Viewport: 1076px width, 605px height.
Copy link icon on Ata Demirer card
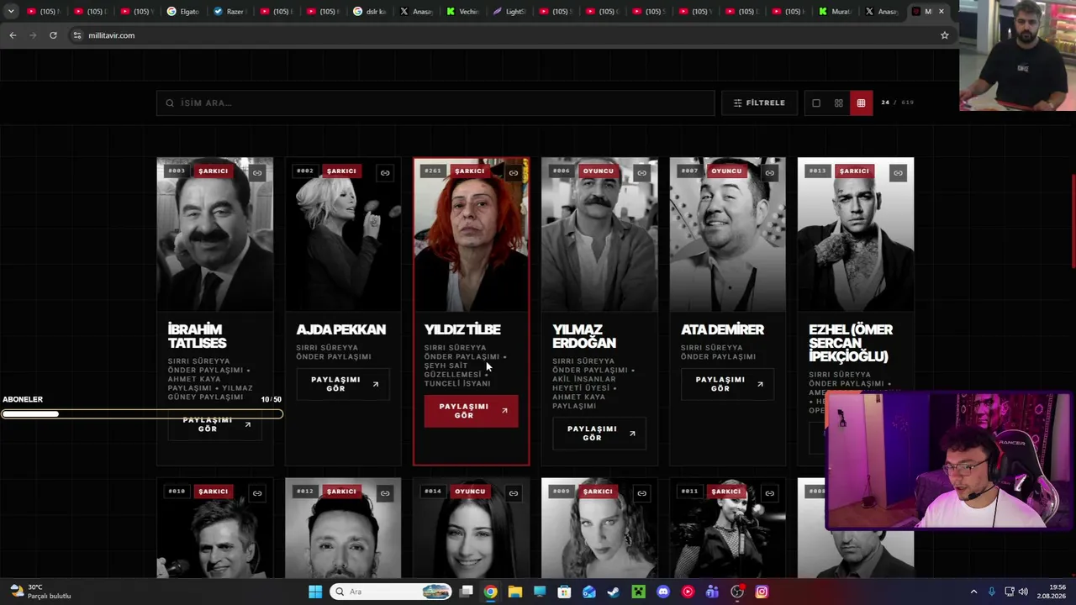[769, 173]
